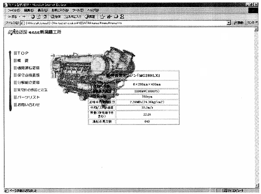
Task: Refresh the page with the refresh icon
Action: point(39,17)
